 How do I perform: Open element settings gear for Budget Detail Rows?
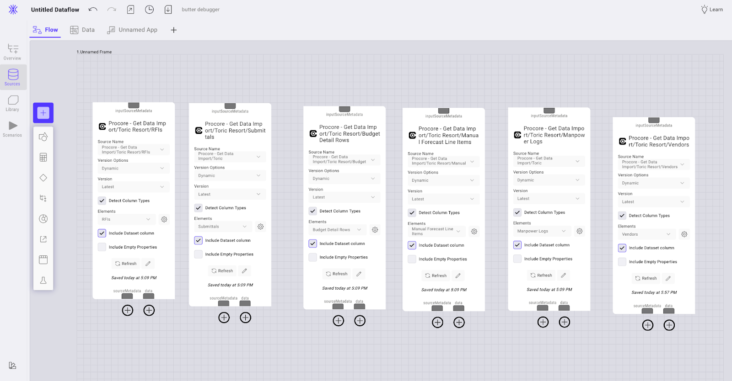coord(375,230)
